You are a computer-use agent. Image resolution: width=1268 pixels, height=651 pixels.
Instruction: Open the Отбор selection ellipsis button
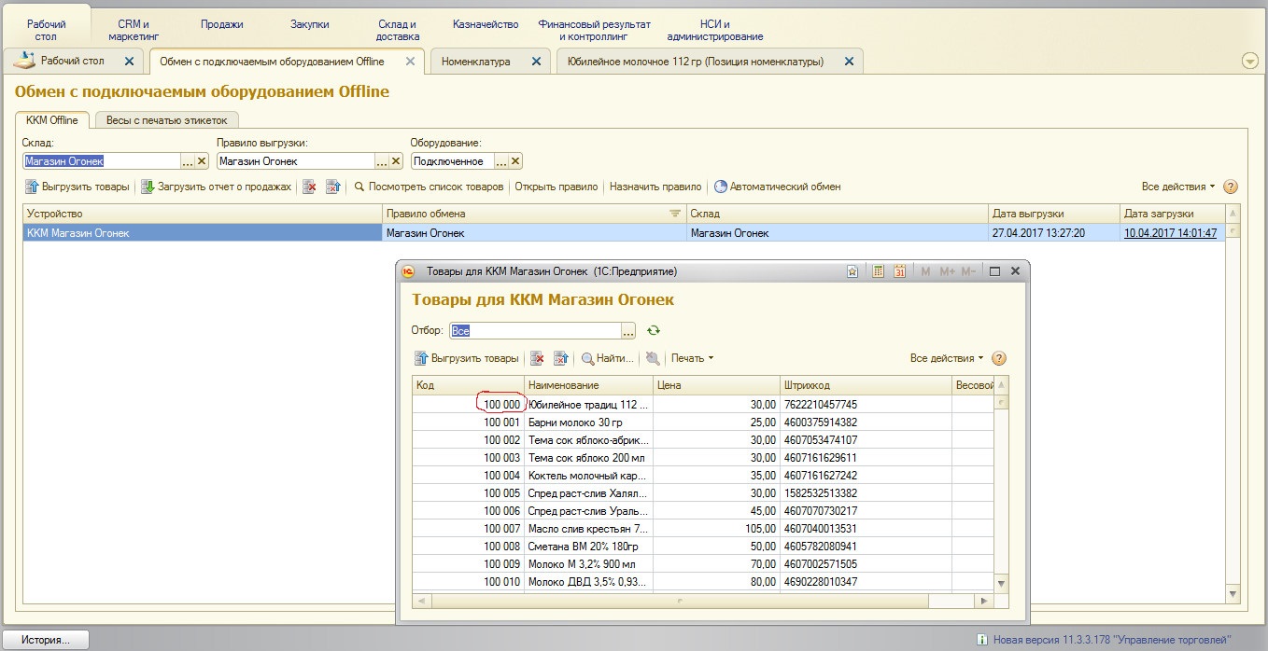pos(628,331)
